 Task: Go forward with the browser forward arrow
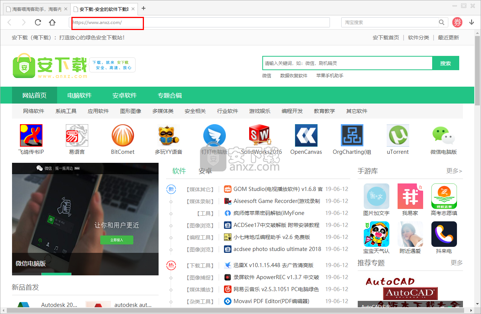coord(24,23)
